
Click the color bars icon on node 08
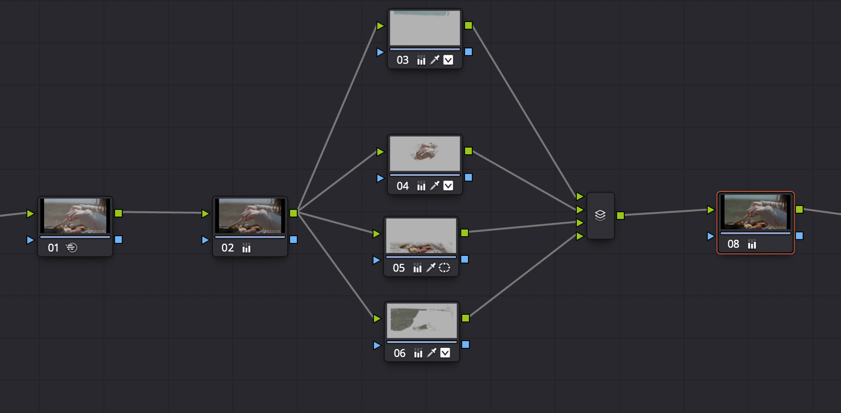click(x=752, y=244)
